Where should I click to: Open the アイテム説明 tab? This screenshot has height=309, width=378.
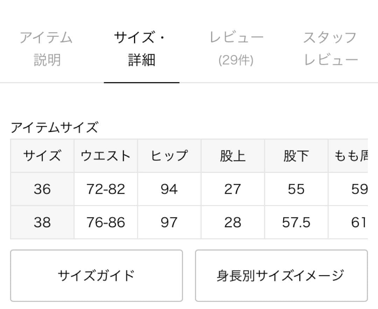(46, 48)
